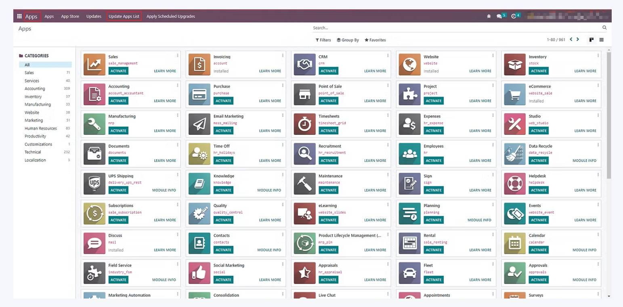Viewport: 623px width, 307px height.
Task: Open Favorites dropdown
Action: (x=375, y=40)
